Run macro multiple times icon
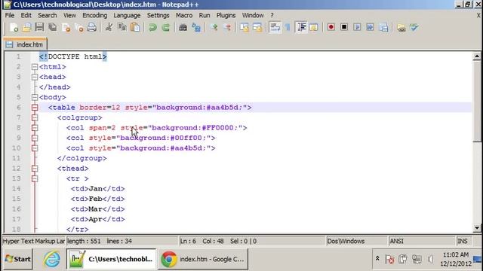 371,27
